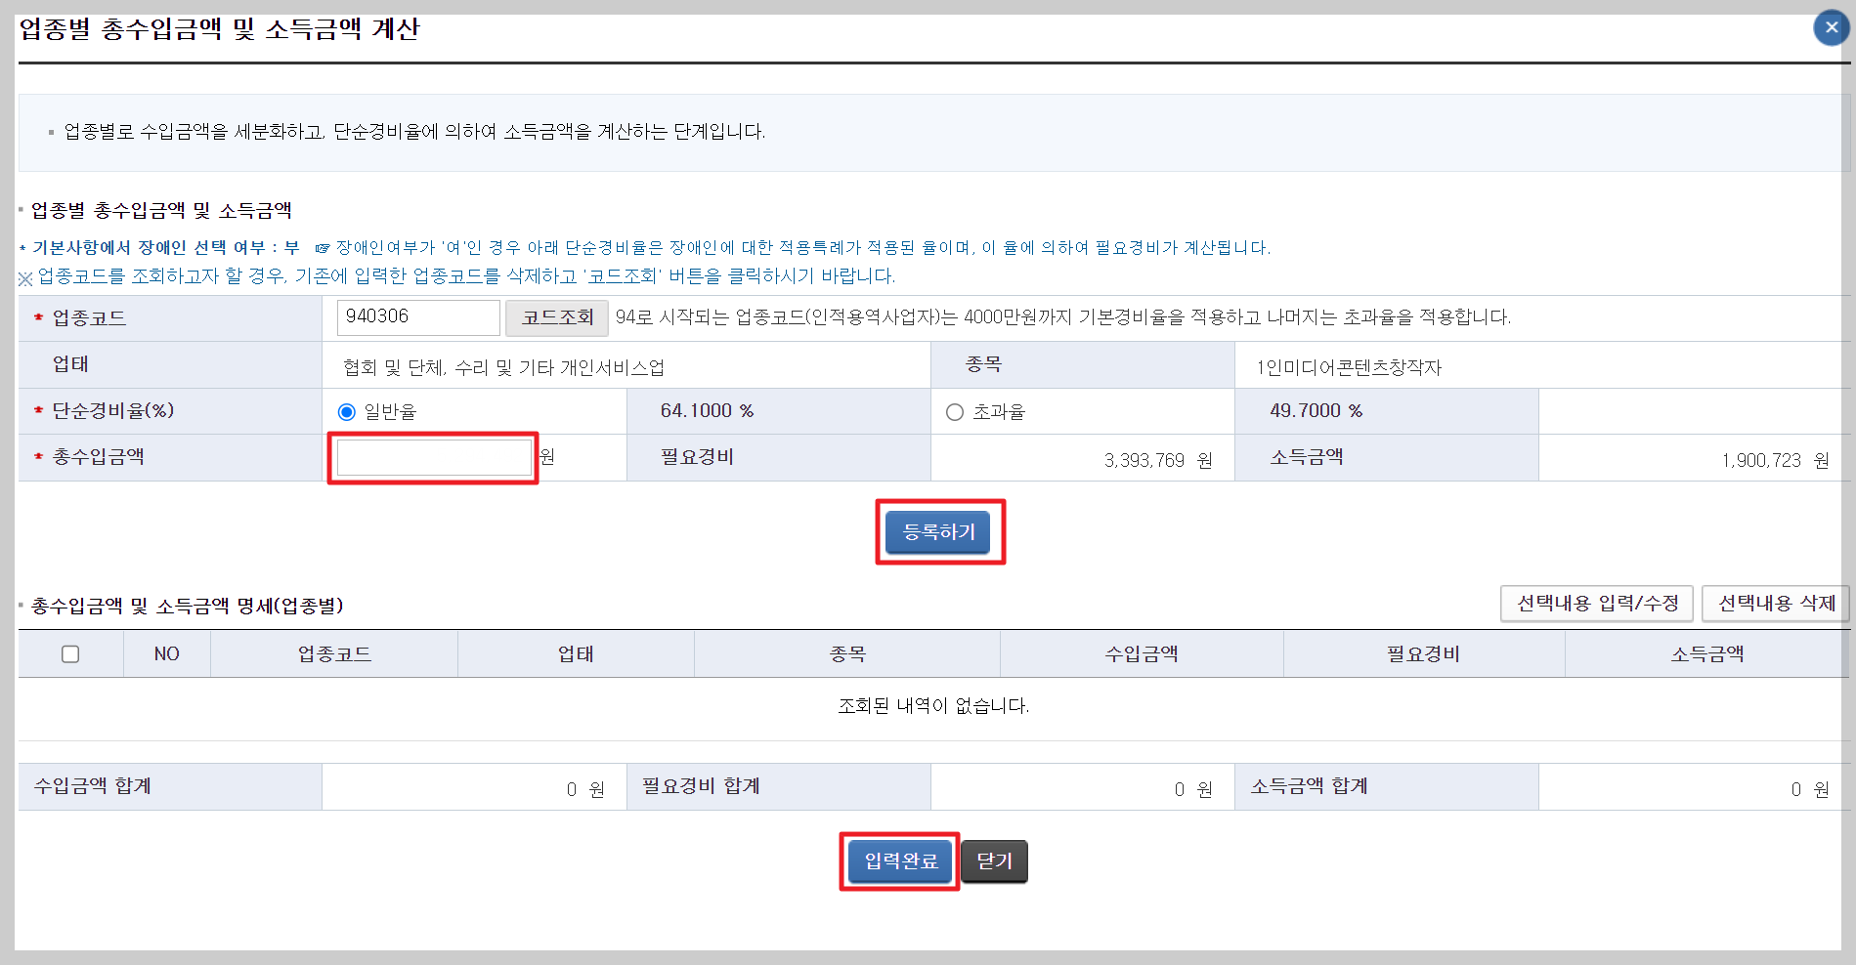Click the 협회 및 단체, 수리 및 기타 개인서비스업 text
1856x965 pixels.
tap(503, 367)
